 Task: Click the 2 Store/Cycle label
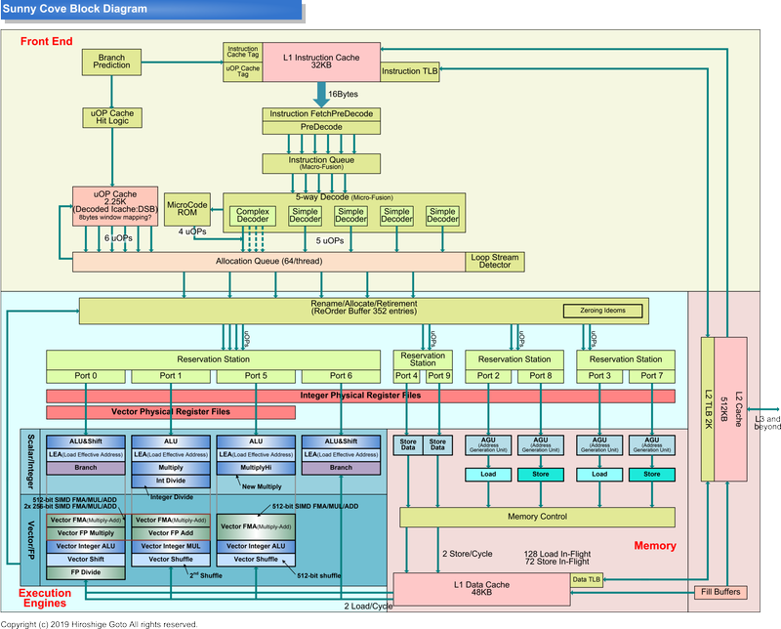(468, 554)
